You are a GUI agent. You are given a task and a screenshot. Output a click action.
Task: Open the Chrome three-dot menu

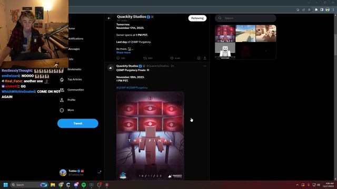pyautogui.click(x=333, y=9)
